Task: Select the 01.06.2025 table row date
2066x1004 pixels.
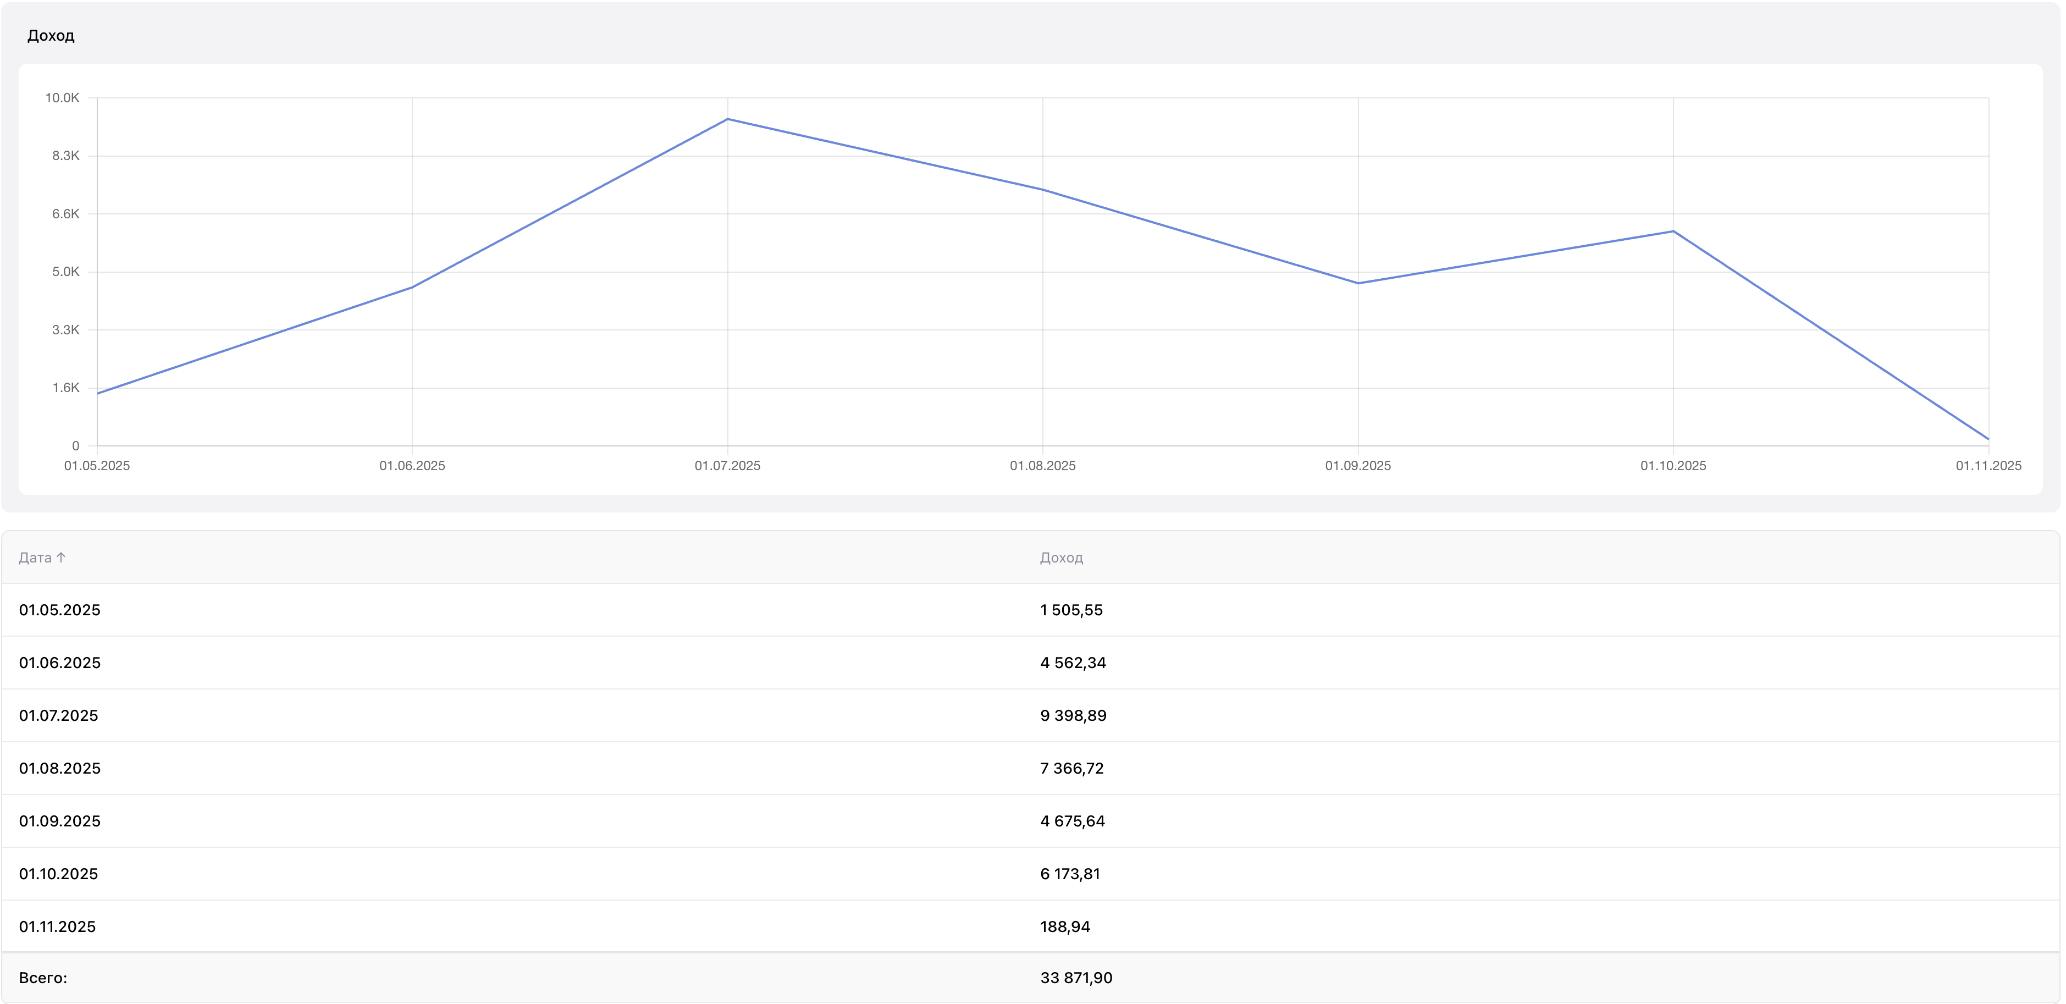Action: coord(59,663)
